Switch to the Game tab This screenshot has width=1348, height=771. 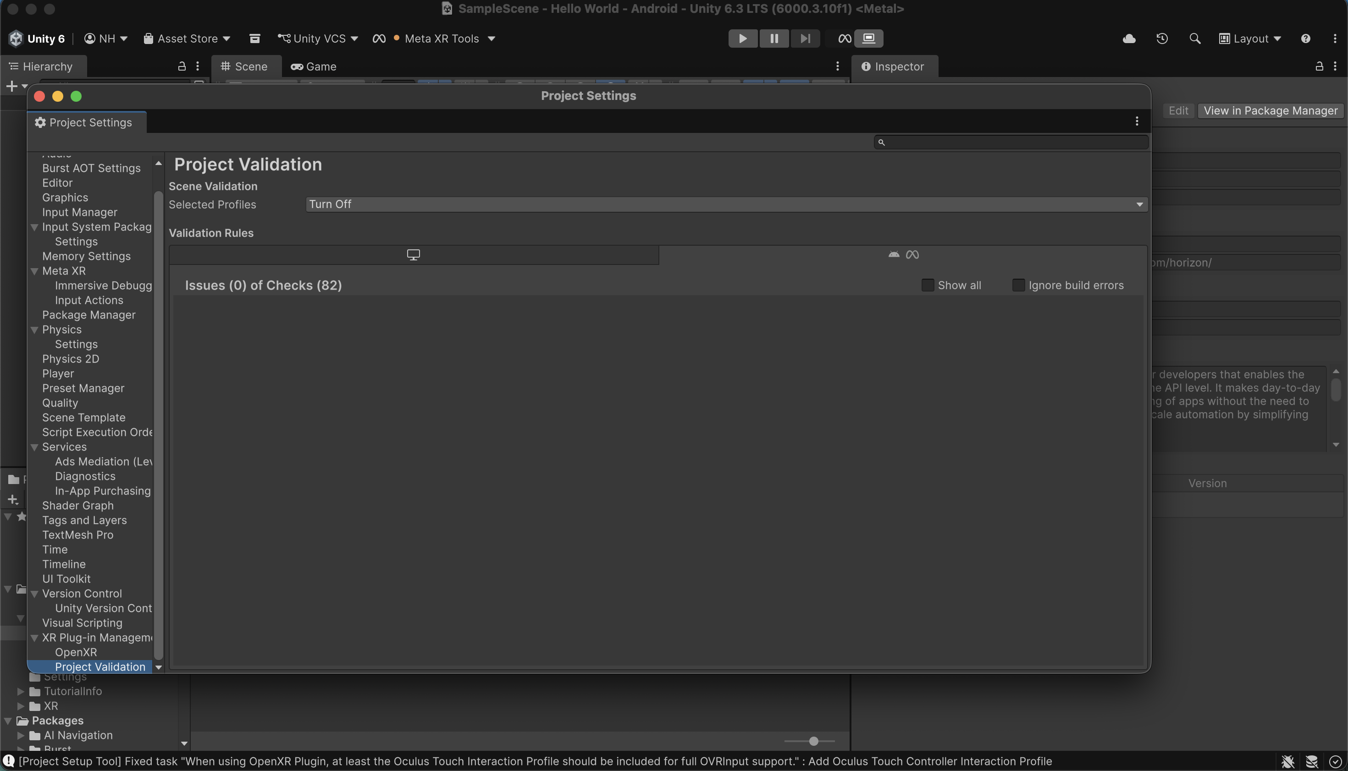(314, 66)
